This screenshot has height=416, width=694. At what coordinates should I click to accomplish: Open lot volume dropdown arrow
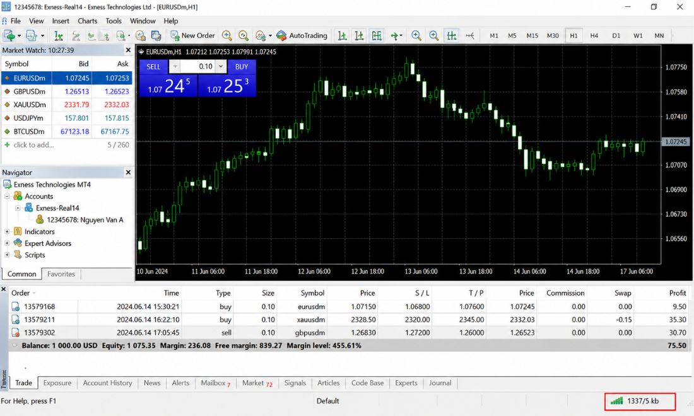pos(221,67)
